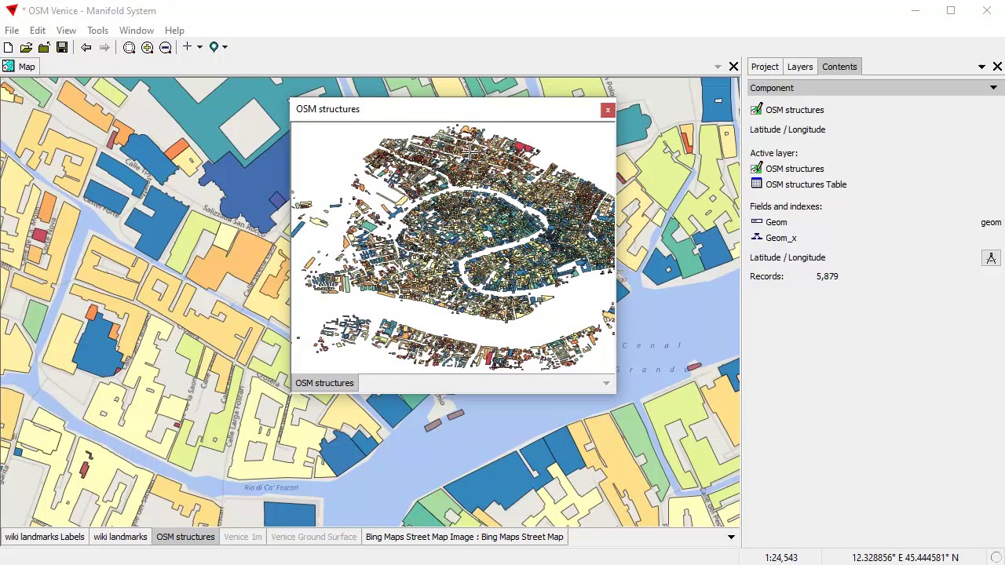1005x565 pixels.
Task: Click the New file icon
Action: point(9,48)
